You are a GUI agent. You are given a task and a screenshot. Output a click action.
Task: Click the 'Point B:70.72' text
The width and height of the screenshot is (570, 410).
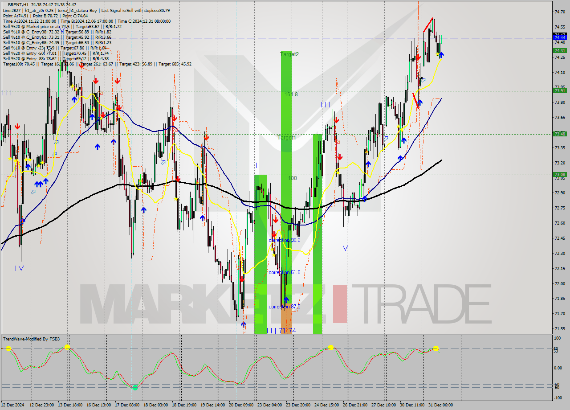(x=45, y=16)
